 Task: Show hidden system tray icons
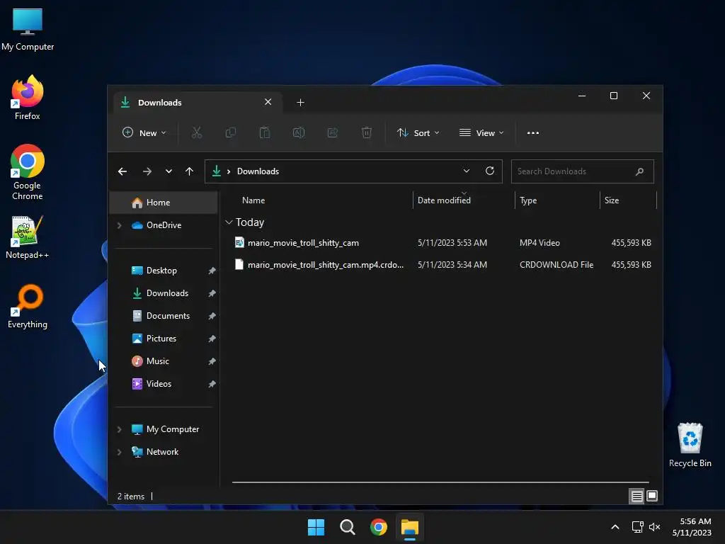click(x=615, y=527)
